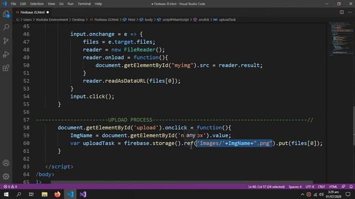Image resolution: width=355 pixels, height=199 pixels.
Task: Click the HTML language mode entry
Action: click(x=333, y=187)
